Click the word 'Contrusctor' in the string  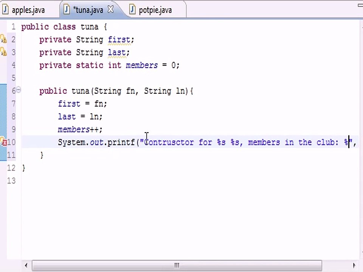click(x=169, y=142)
